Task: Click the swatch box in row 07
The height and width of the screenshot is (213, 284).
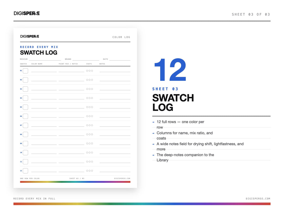Action: click(26, 125)
